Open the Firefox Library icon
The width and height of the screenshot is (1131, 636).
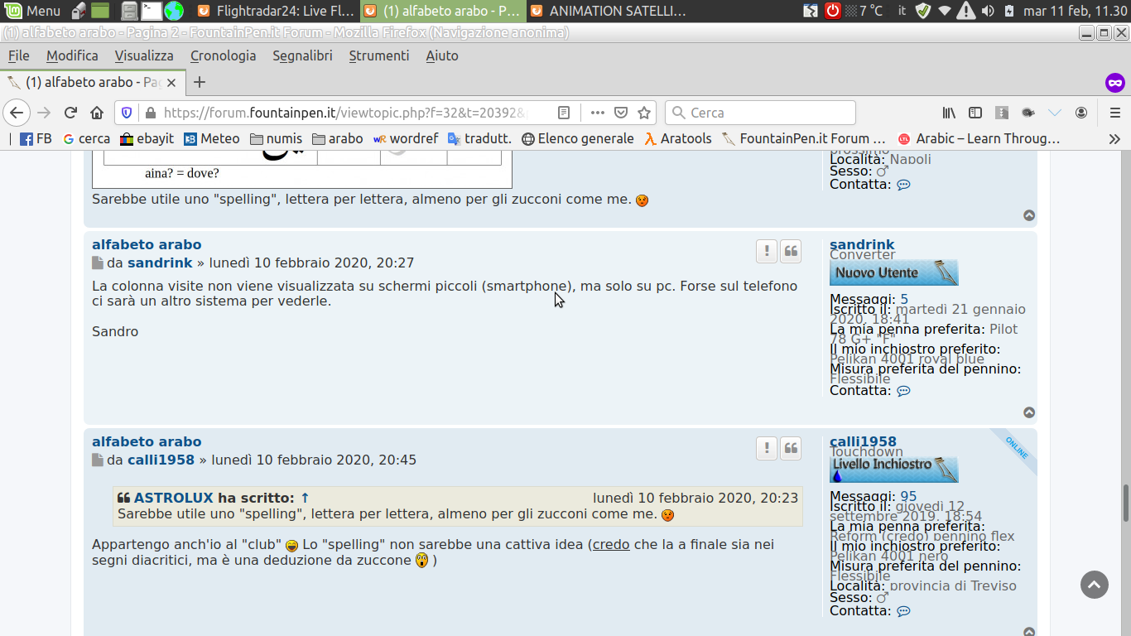(949, 113)
